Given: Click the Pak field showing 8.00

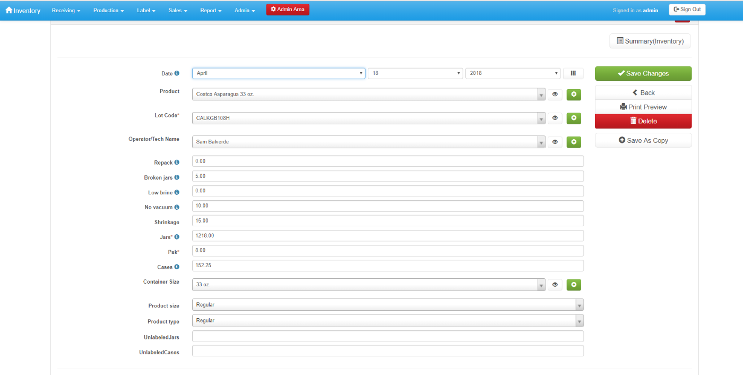Looking at the screenshot, I should pos(388,250).
